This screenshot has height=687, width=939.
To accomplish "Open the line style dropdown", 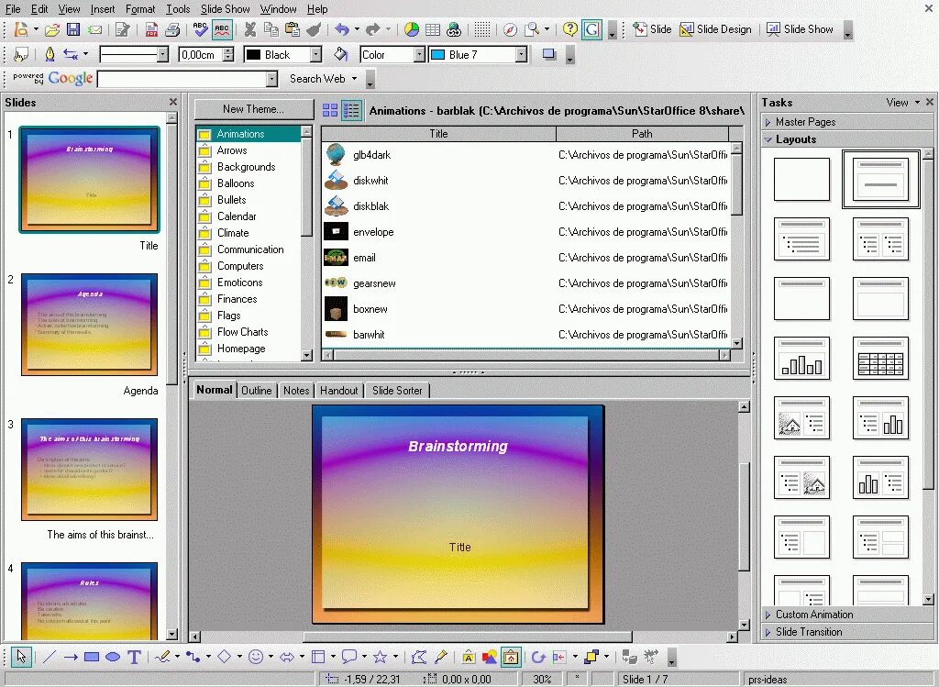I will pyautogui.click(x=162, y=54).
